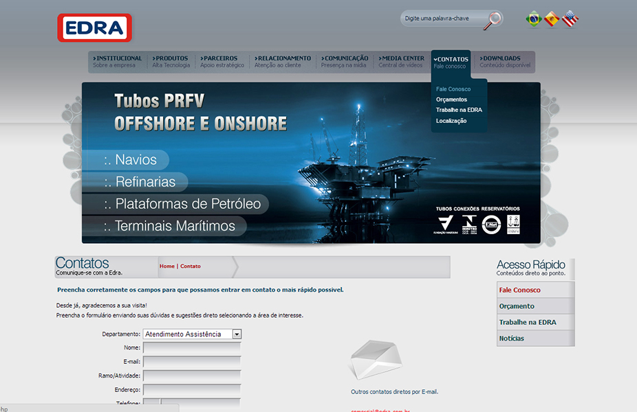Click the Endereço input field

coord(192,390)
